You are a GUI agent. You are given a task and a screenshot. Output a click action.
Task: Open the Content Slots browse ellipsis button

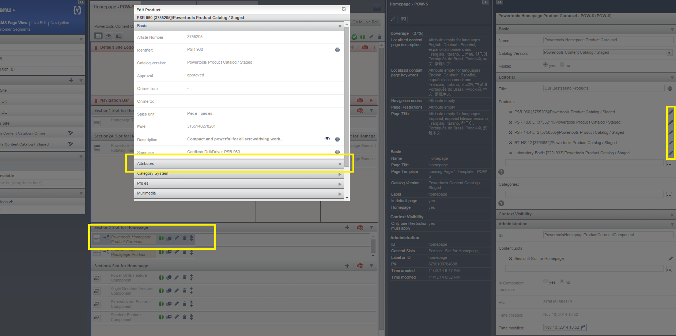click(x=669, y=269)
